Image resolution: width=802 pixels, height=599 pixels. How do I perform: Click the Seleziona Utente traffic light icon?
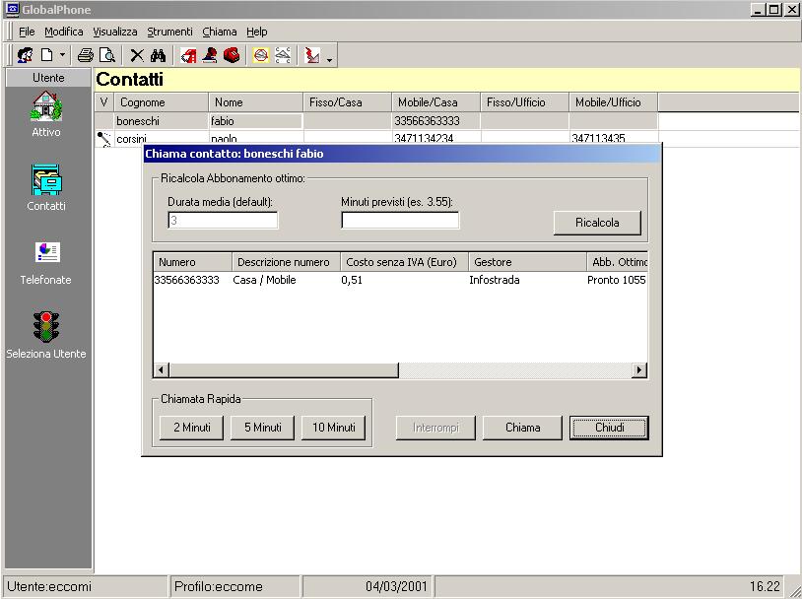(x=46, y=327)
